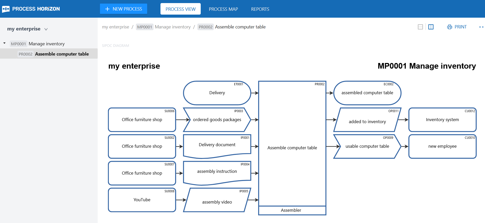The height and width of the screenshot is (223, 485).
Task: Switch to vertical split layout view
Action: pyautogui.click(x=431, y=27)
